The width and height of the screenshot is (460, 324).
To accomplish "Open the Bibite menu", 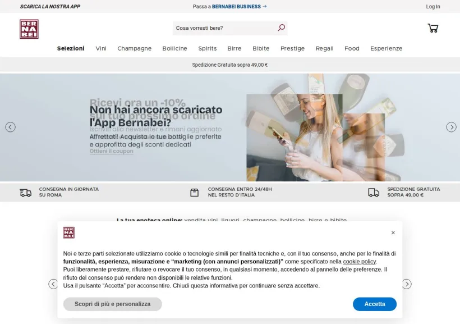I will pyautogui.click(x=261, y=48).
